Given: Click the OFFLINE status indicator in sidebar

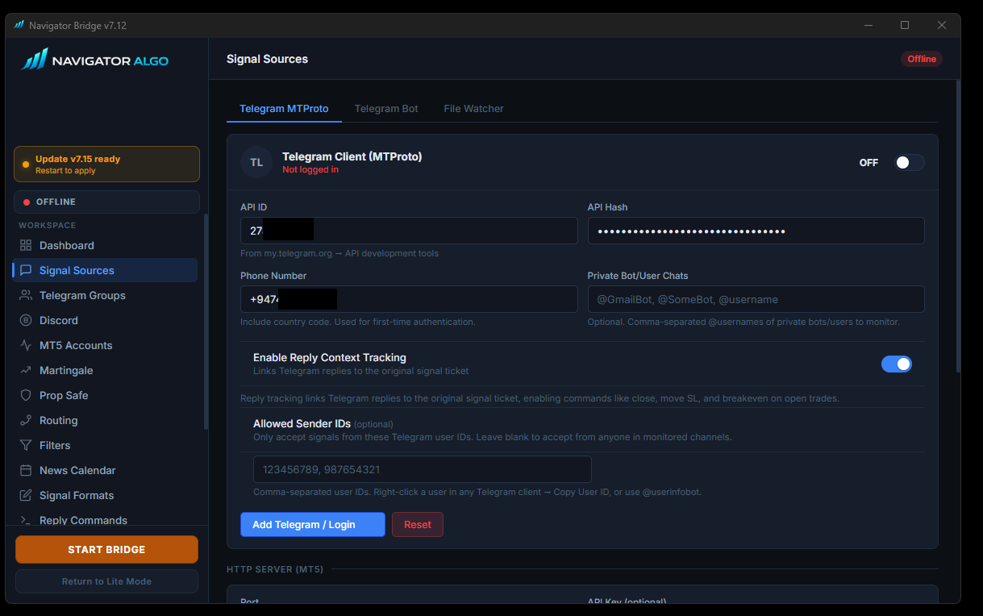Looking at the screenshot, I should (x=106, y=202).
